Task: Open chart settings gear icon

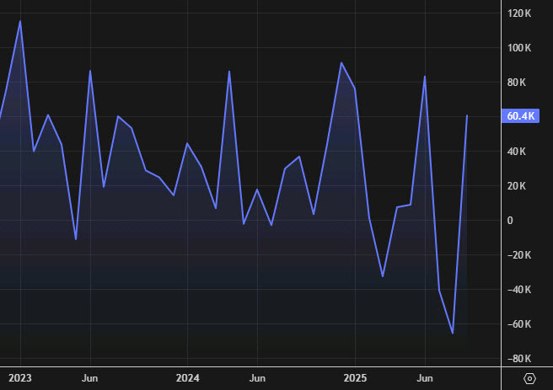Action: pos(529,378)
